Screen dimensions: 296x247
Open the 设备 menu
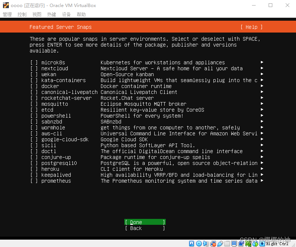(66, 14)
